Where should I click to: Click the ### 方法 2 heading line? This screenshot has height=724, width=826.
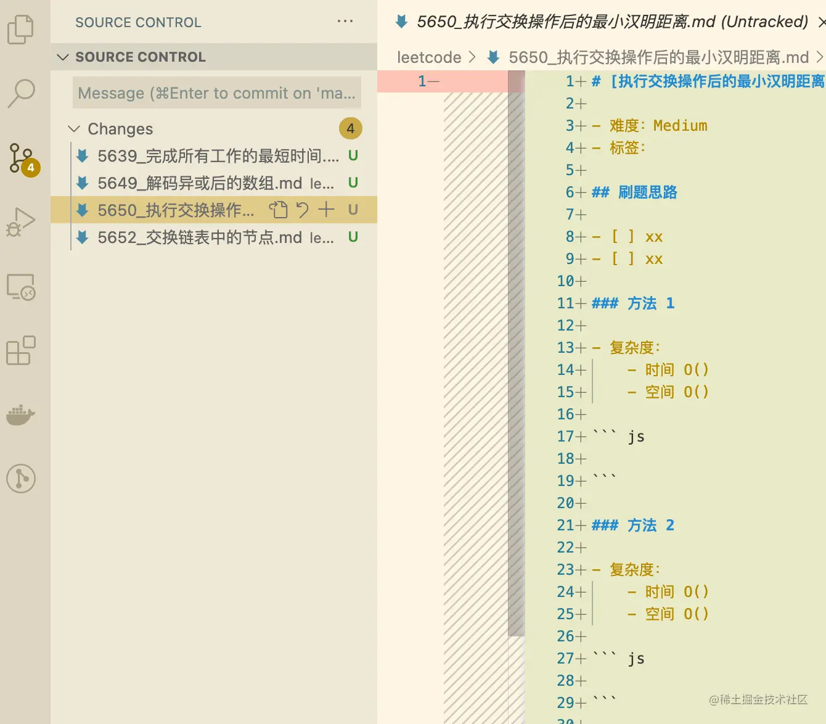click(x=633, y=525)
